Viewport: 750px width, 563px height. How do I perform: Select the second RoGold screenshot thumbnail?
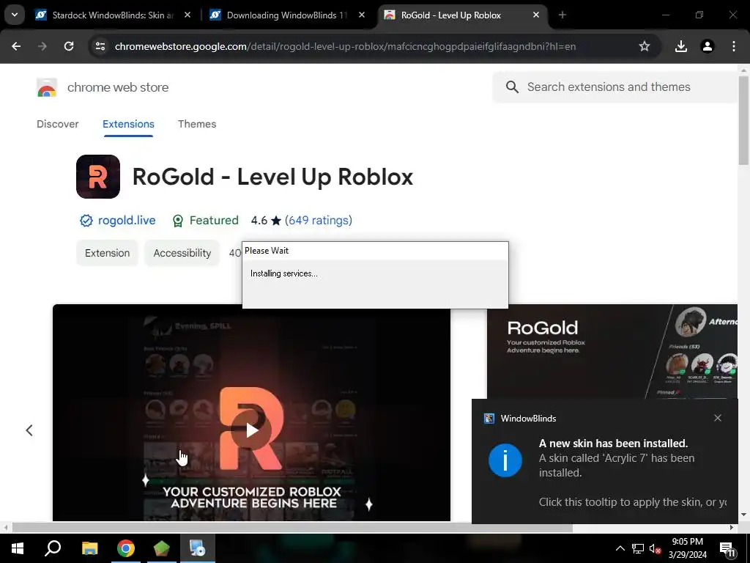(612, 352)
